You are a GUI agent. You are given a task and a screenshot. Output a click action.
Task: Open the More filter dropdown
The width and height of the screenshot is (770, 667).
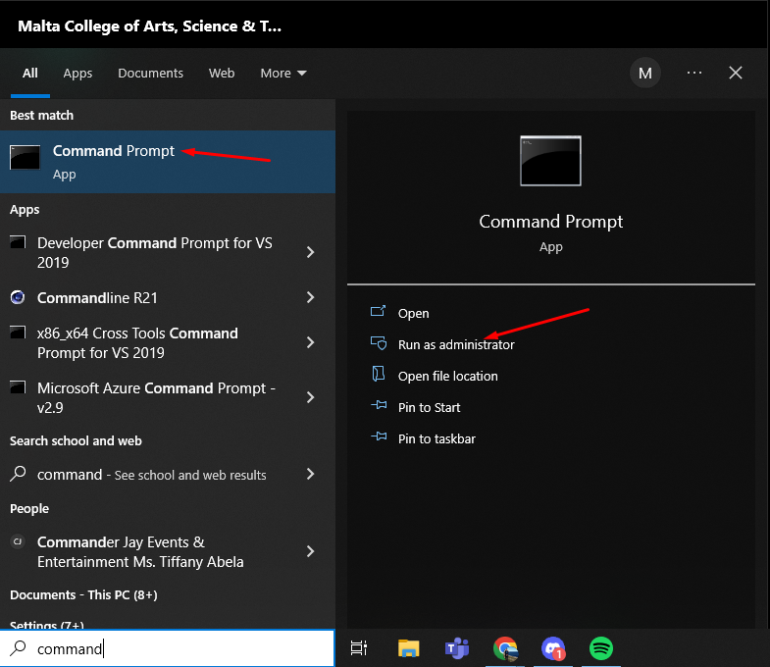[283, 74]
